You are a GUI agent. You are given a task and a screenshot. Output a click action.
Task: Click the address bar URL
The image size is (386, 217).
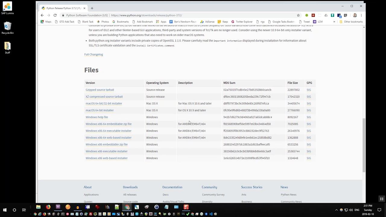coord(146,15)
